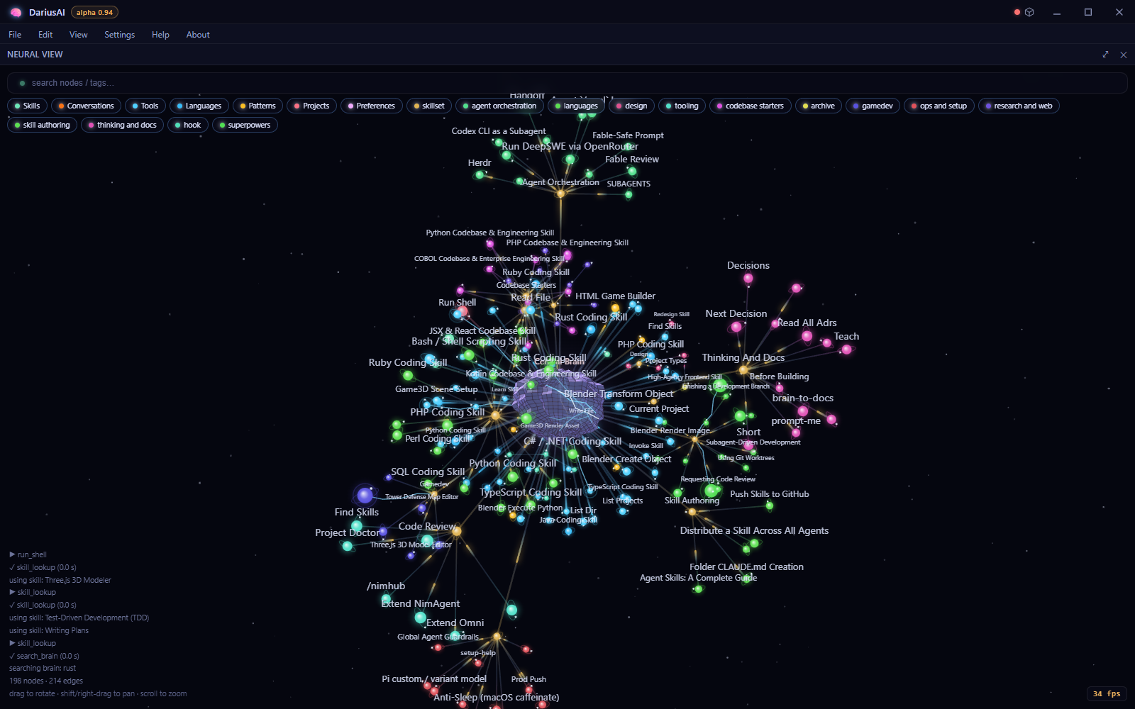The image size is (1135, 709).
Task: Open the Edit menu
Action: click(x=45, y=35)
